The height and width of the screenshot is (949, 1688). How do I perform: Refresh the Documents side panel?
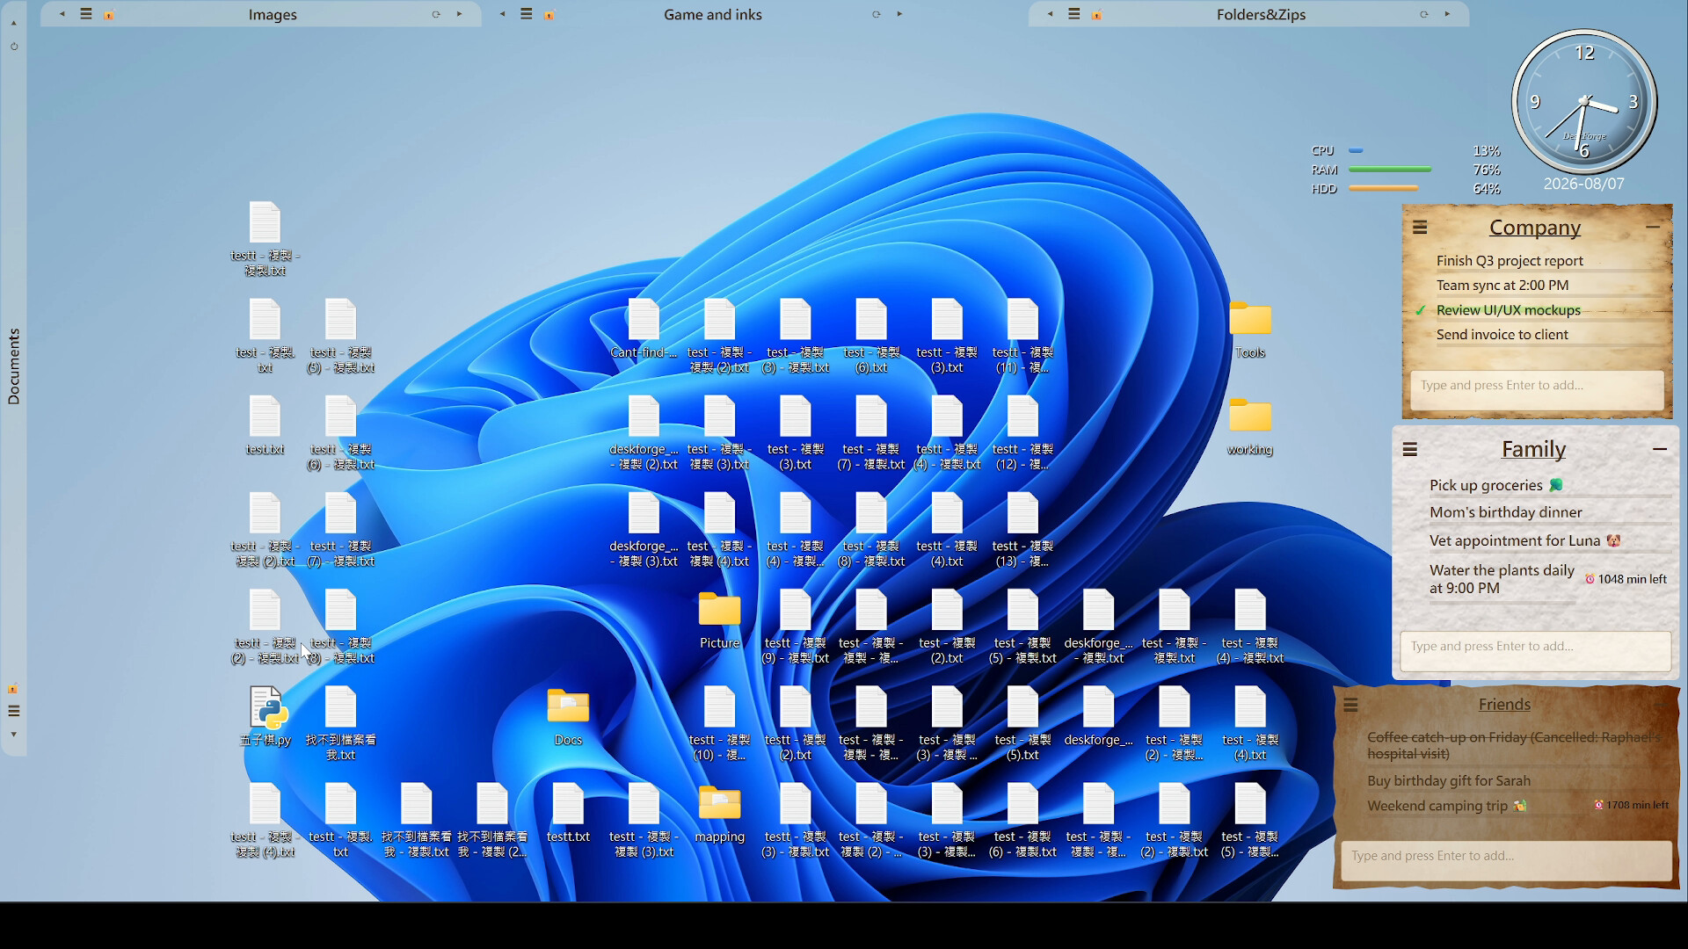[x=13, y=46]
